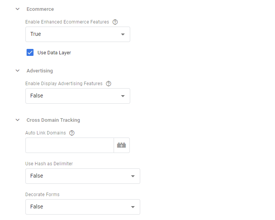This screenshot has height=220, width=275.
Task: Focus the Auto Link Domains text field
Action: [69, 145]
